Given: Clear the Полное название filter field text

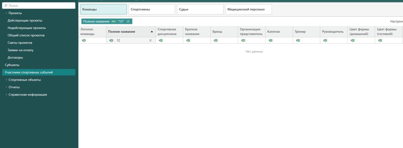Looking at the screenshot, I should [150, 41].
